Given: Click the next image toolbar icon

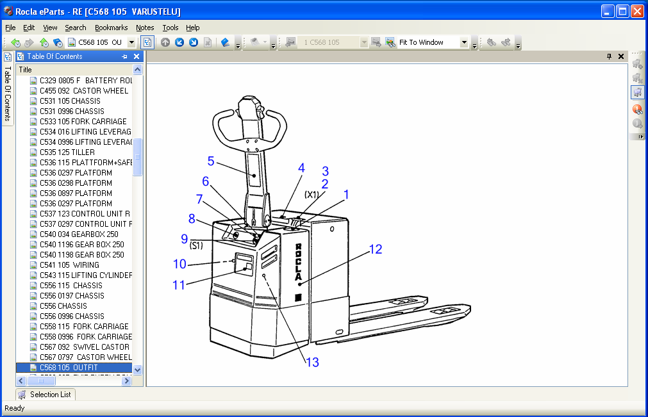Looking at the screenshot, I should [376, 42].
